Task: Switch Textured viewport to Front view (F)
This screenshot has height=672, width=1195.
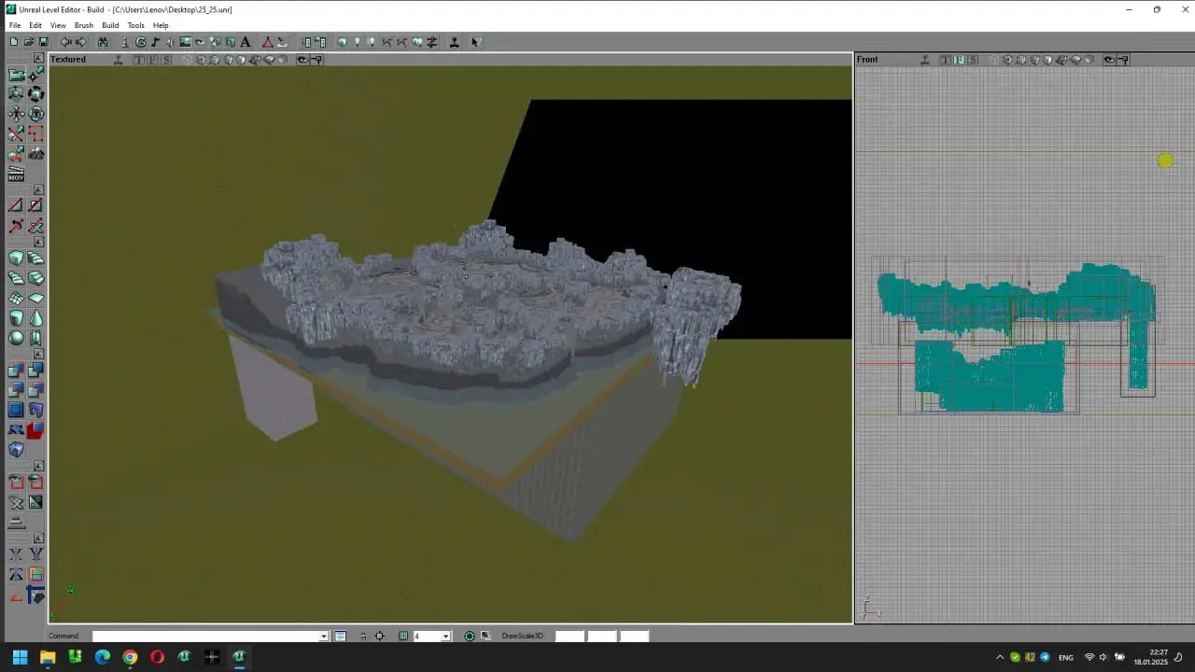Action: tap(152, 60)
